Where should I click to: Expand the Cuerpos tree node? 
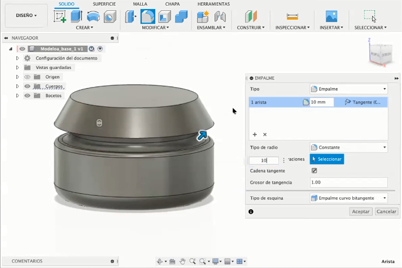tap(18, 86)
